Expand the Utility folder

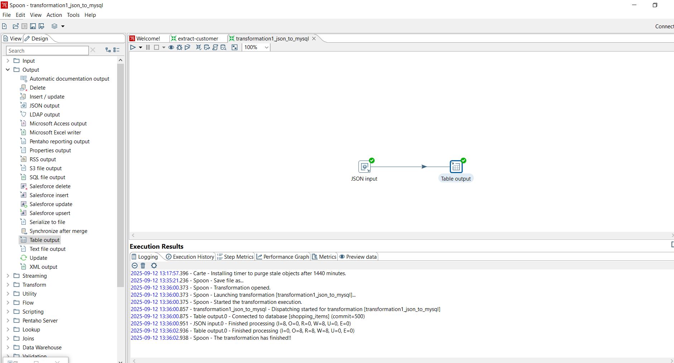(8, 293)
